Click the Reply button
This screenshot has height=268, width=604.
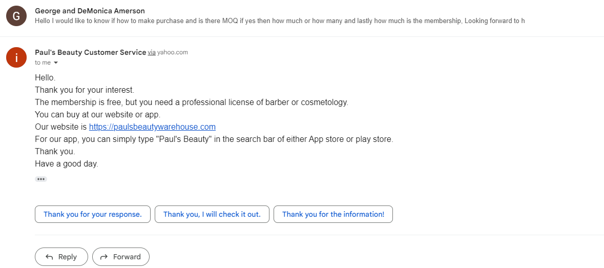pyautogui.click(x=61, y=257)
